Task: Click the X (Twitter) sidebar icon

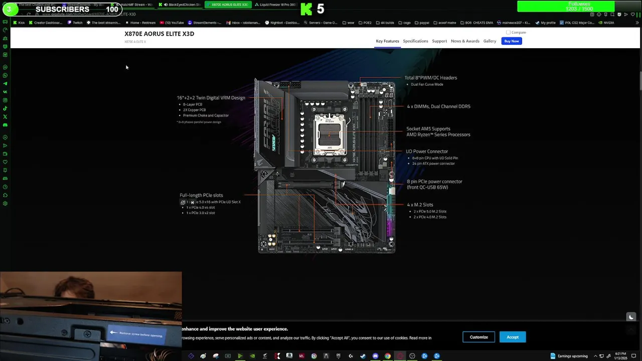Action: click(5, 117)
